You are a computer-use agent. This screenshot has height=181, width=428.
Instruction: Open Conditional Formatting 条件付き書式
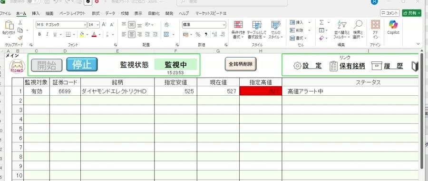[x=239, y=30]
